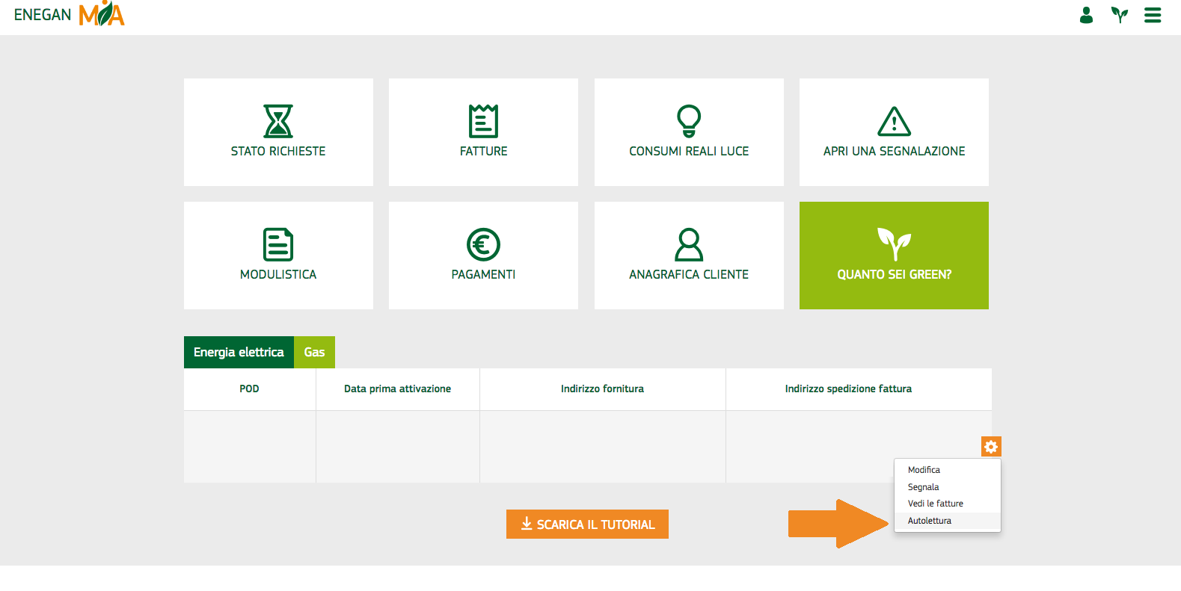Open APRI UNA SEGNALAZIONE label
This screenshot has width=1181, height=591.
pyautogui.click(x=894, y=151)
